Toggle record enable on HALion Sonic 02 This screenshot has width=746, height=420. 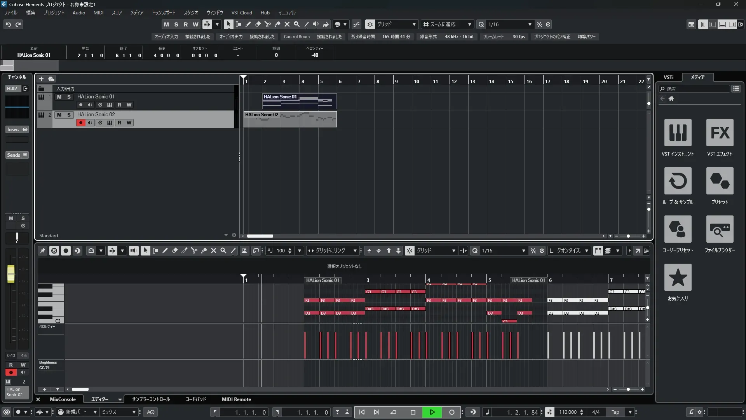80,122
